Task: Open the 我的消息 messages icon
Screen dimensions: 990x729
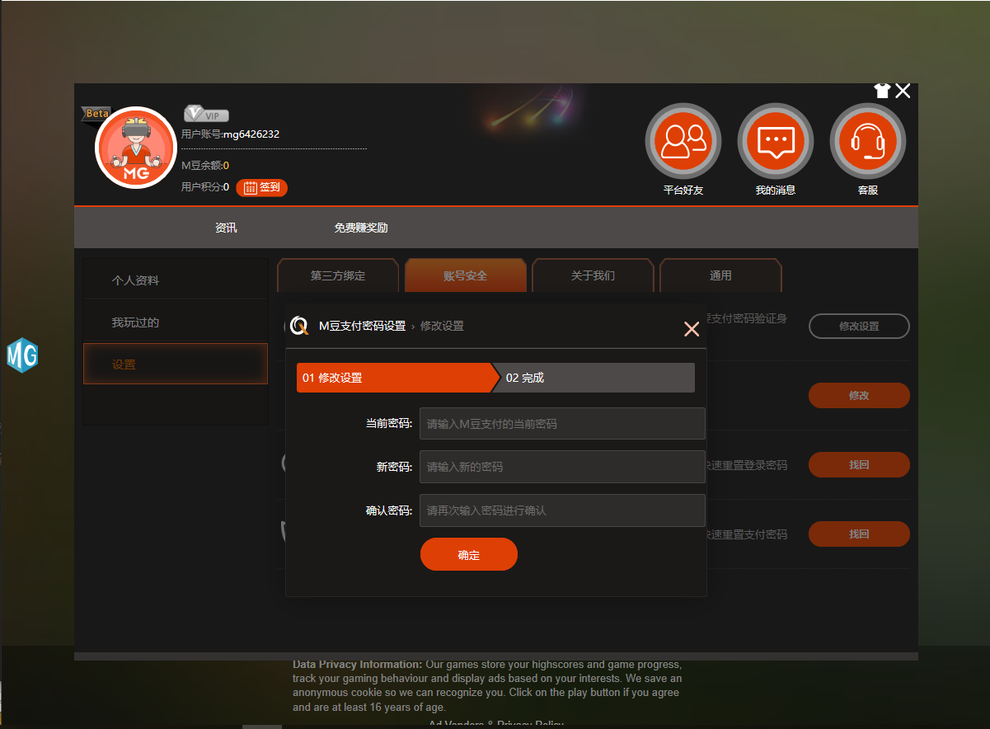Action: pyautogui.click(x=775, y=142)
